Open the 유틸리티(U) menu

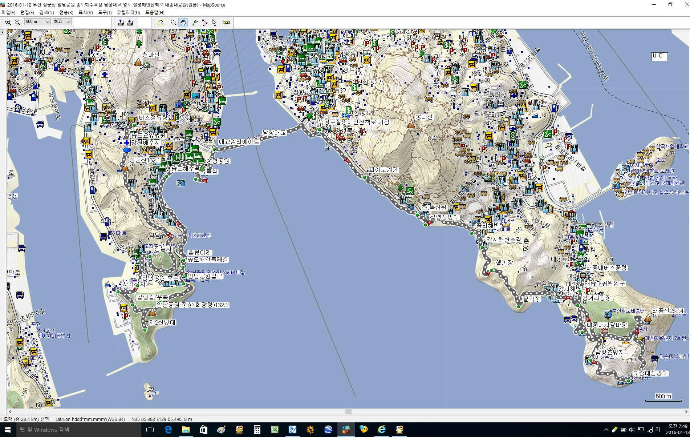[x=128, y=12]
